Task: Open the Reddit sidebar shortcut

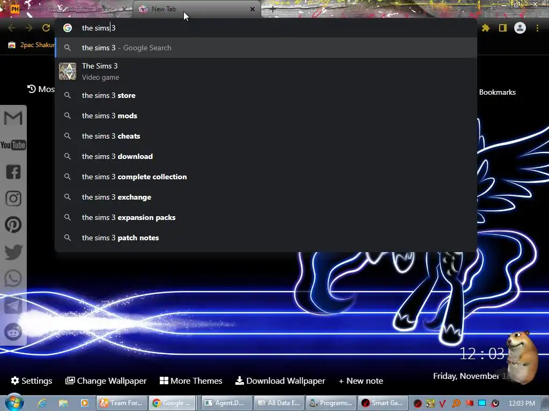Action: pos(13,332)
